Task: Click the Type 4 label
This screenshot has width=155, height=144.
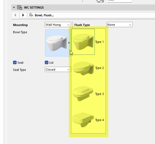Action: tap(99, 120)
